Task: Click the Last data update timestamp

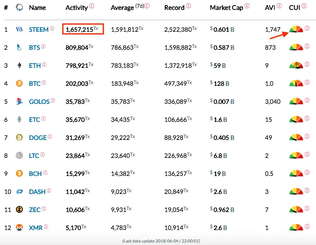Action: point(161,241)
